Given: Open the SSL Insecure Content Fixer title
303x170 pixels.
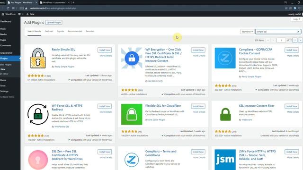Looking at the screenshot, I should [x=257, y=106].
